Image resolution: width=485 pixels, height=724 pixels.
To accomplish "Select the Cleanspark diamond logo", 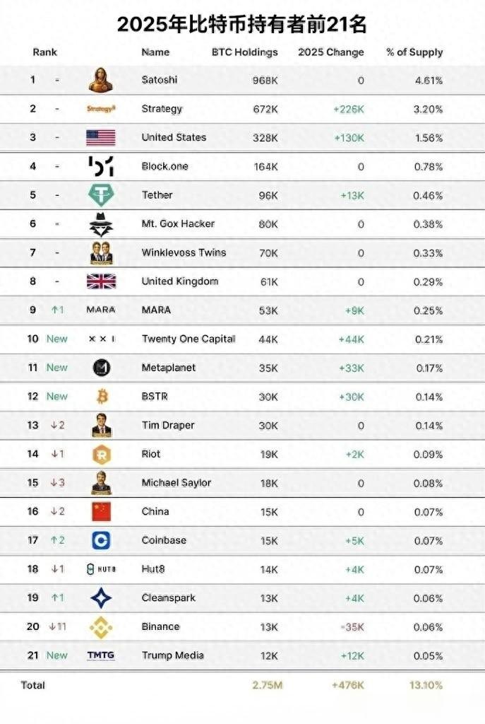I will click(101, 598).
